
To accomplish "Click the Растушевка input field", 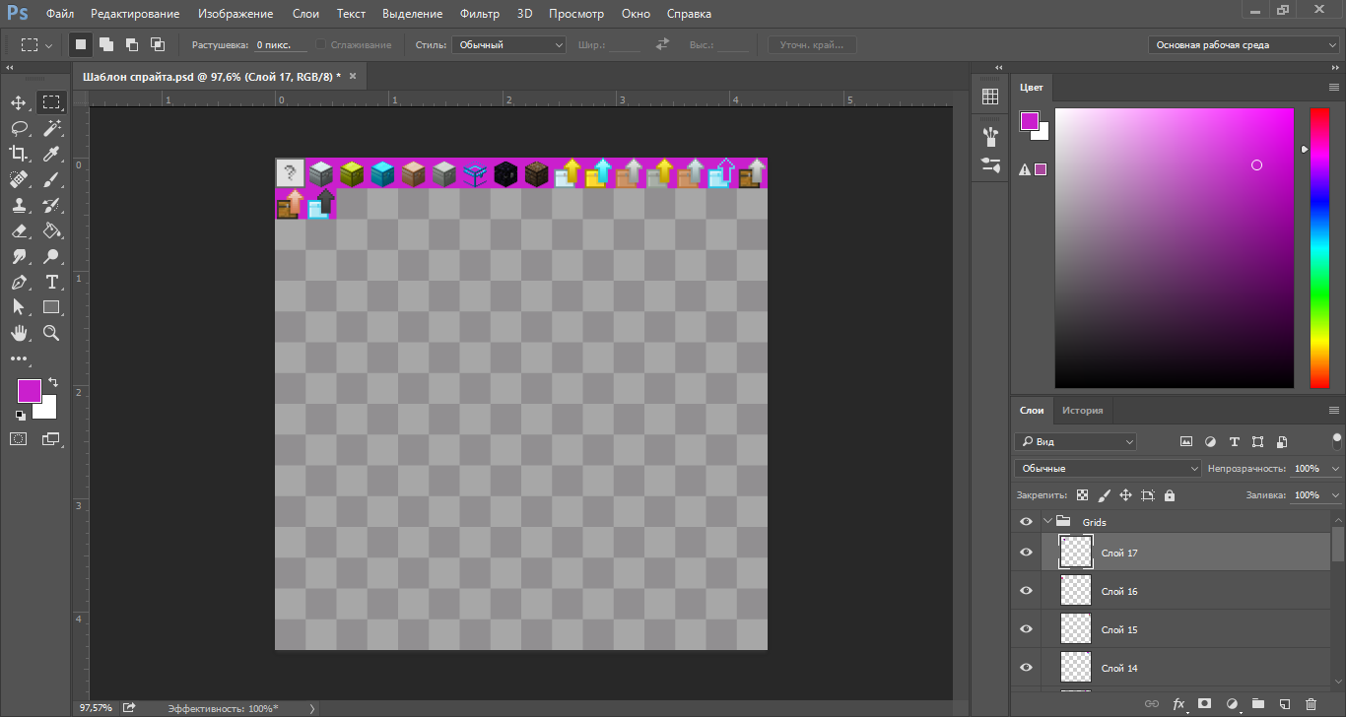I will tap(280, 45).
